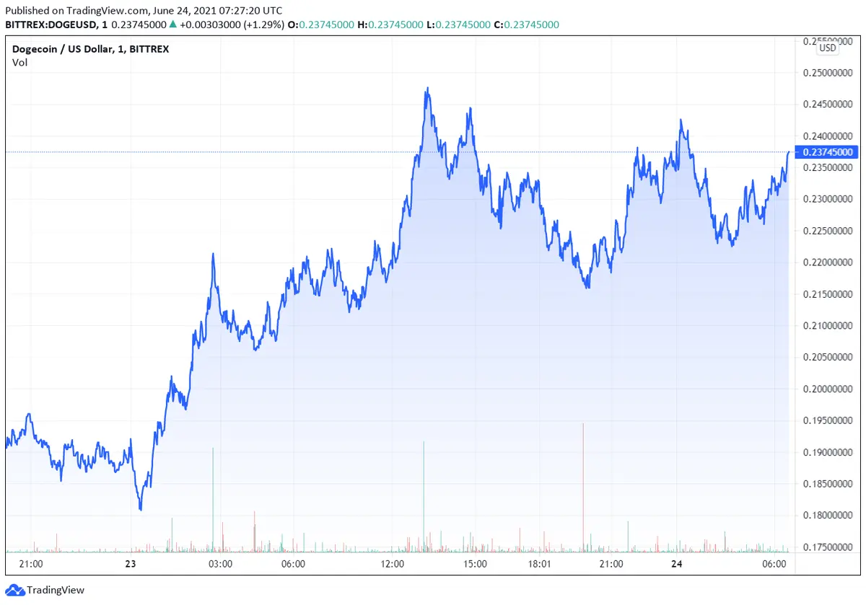Select the bold 23 date marker
The image size is (866, 605).
click(x=131, y=564)
